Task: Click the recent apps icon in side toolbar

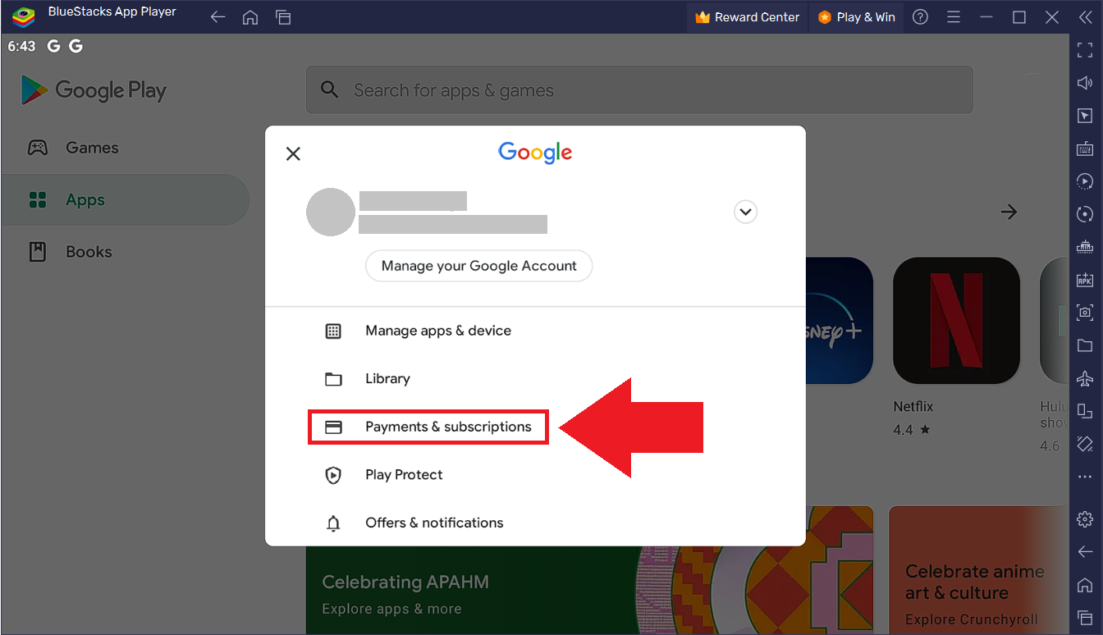Action: [x=1085, y=617]
